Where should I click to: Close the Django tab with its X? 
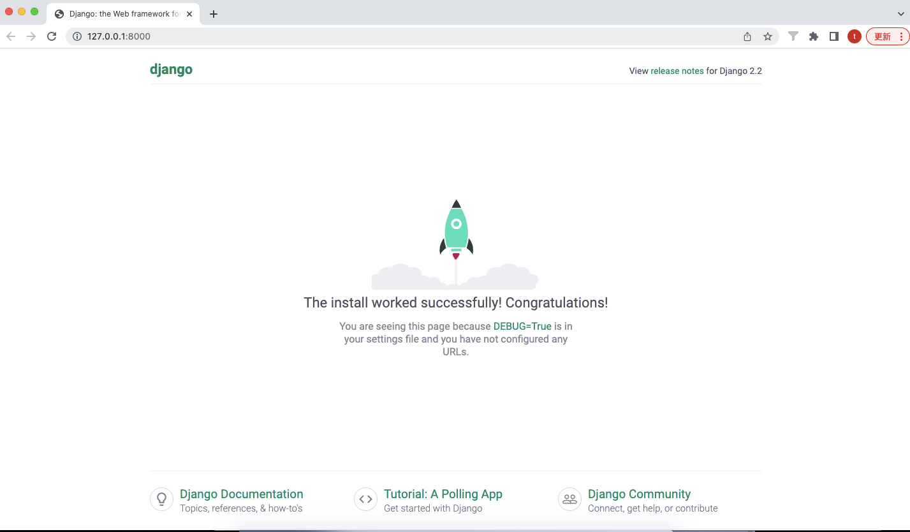tap(189, 14)
